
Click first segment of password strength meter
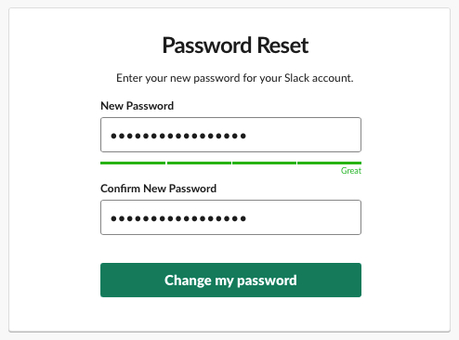click(x=133, y=163)
